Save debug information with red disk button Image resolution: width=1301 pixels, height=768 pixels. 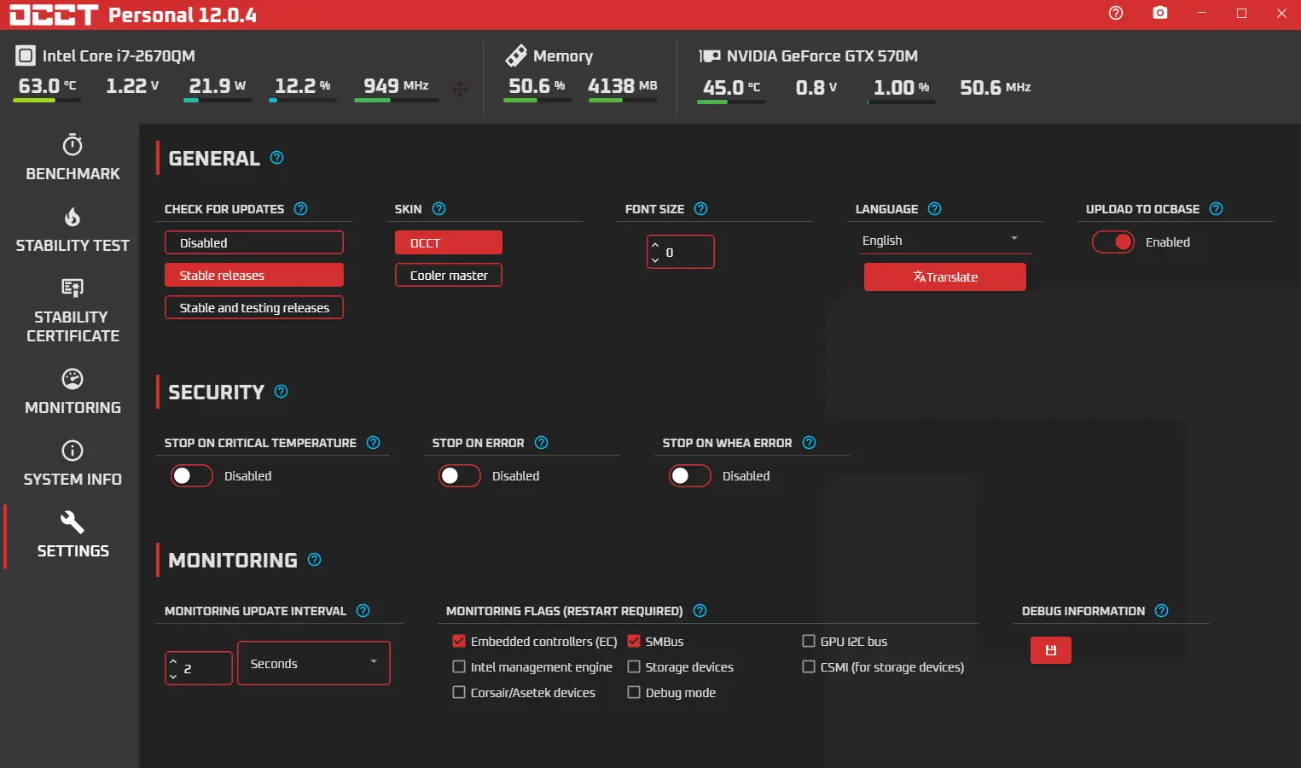pos(1051,650)
